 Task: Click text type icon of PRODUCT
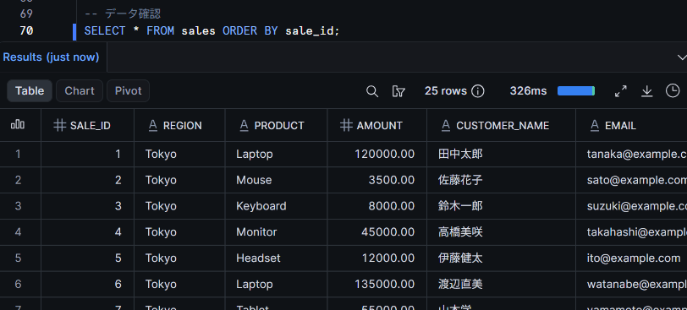coord(244,126)
